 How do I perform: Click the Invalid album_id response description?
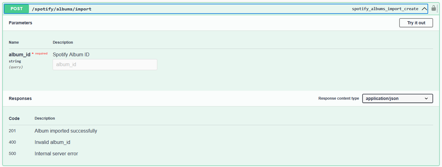[53, 142]
